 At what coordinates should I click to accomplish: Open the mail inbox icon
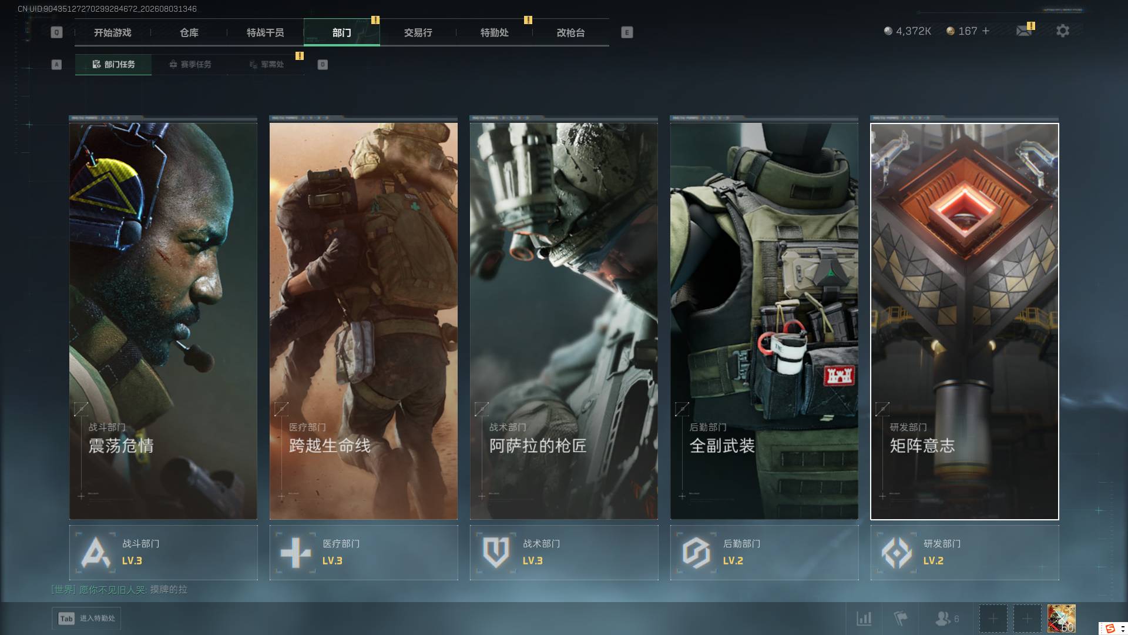point(1024,31)
